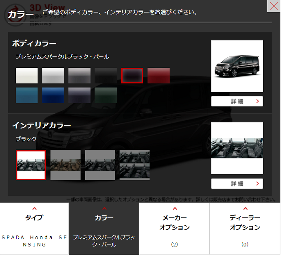Screen dimensions: 281x257
Task: Select the dark green body color swatch
Action: click(106, 95)
